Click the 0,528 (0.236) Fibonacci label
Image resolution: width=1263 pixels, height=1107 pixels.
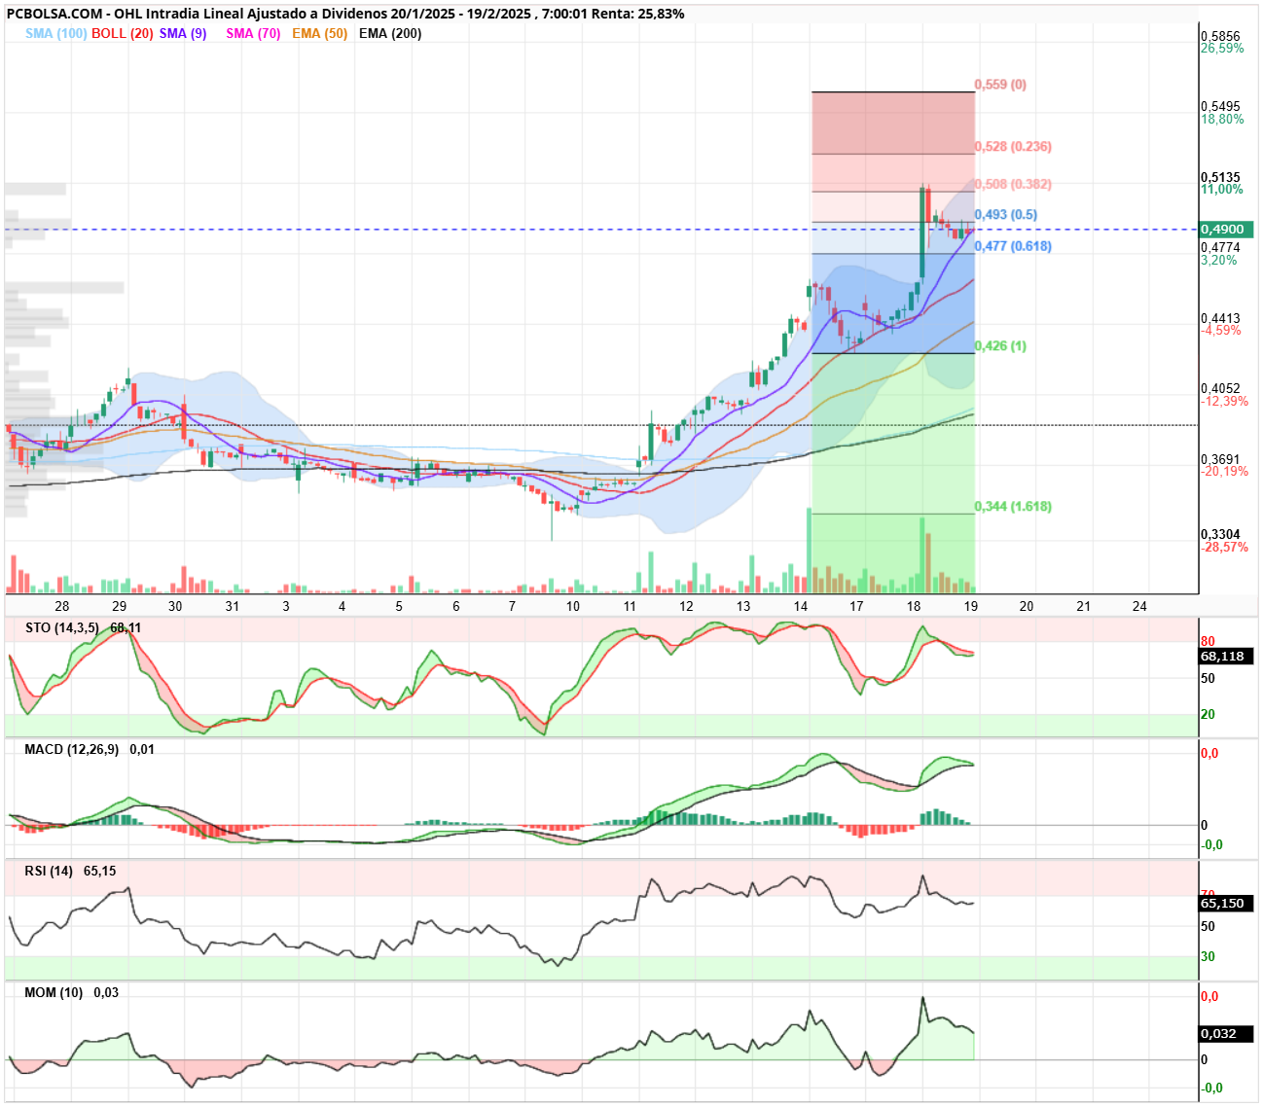click(1013, 147)
